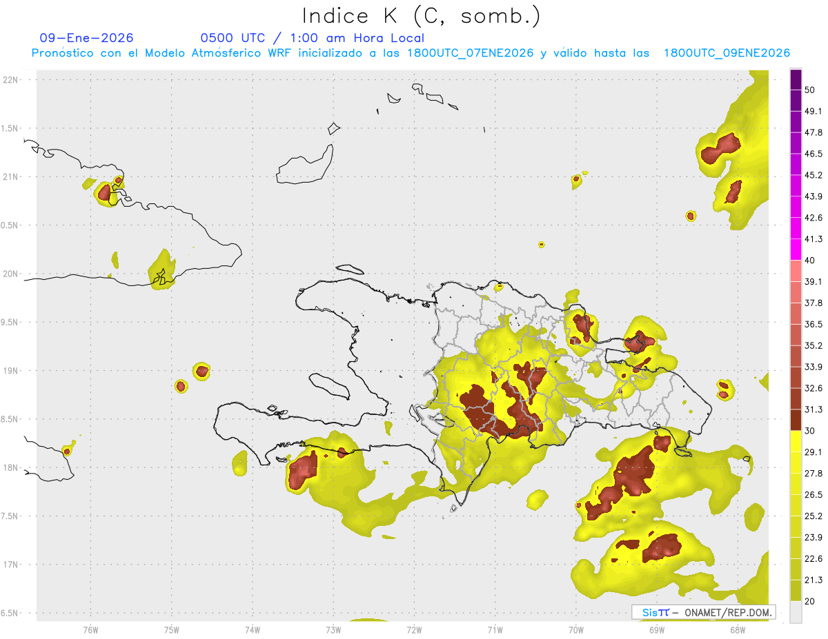This screenshot has height=639, width=828.
Task: Click the colorbar label '37.8'
Action: [814, 303]
